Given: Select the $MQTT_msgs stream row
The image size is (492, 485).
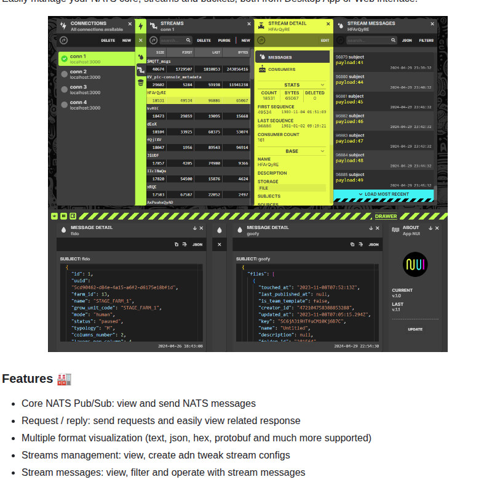Looking at the screenshot, I should [x=198, y=65].
